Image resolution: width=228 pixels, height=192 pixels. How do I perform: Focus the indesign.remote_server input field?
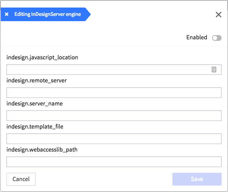coord(114,93)
